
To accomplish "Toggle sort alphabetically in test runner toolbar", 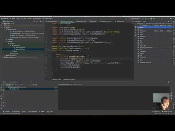I will coord(13,84).
